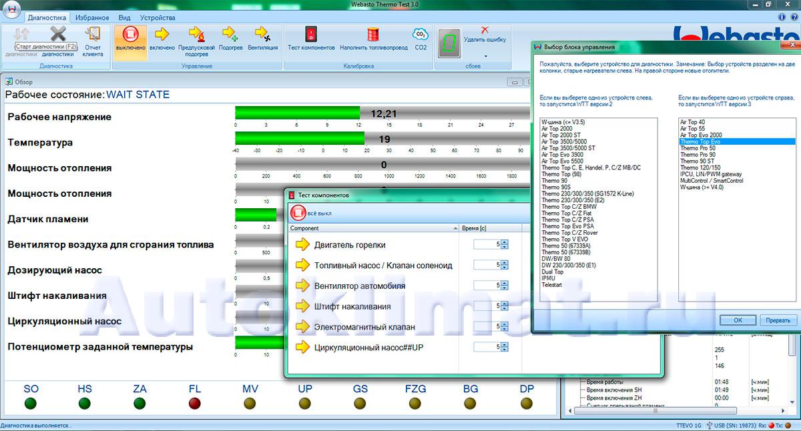Click OK in control unit selection dialog
Image resolution: width=801 pixels, height=431 pixels.
(738, 320)
